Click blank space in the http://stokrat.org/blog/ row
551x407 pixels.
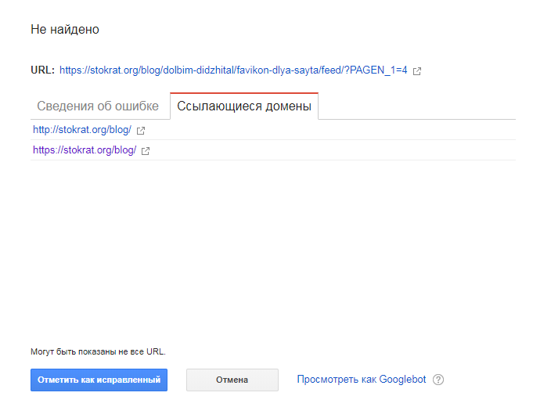329,130
